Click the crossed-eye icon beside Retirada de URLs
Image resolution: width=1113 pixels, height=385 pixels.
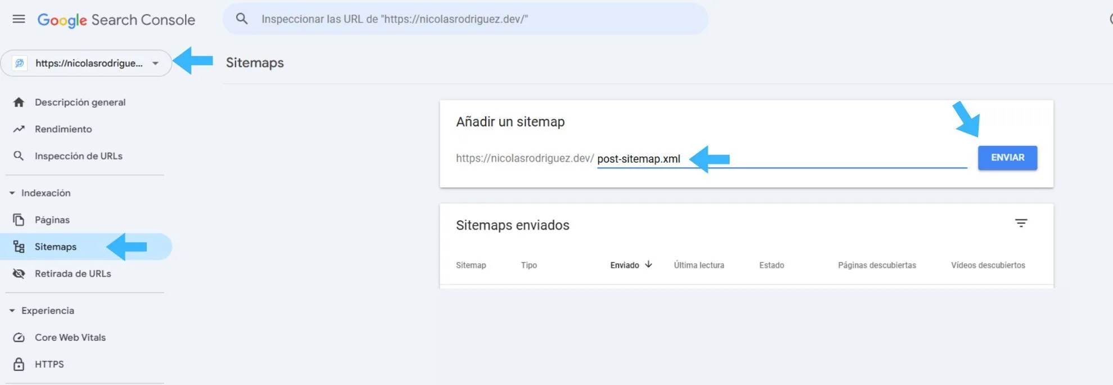(x=19, y=274)
